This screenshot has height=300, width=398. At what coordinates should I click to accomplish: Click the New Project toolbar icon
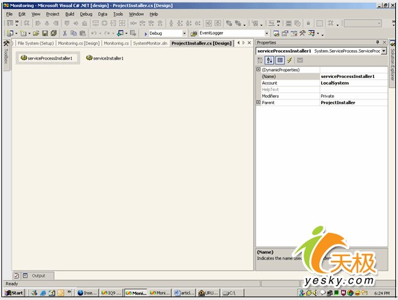[x=10, y=34]
